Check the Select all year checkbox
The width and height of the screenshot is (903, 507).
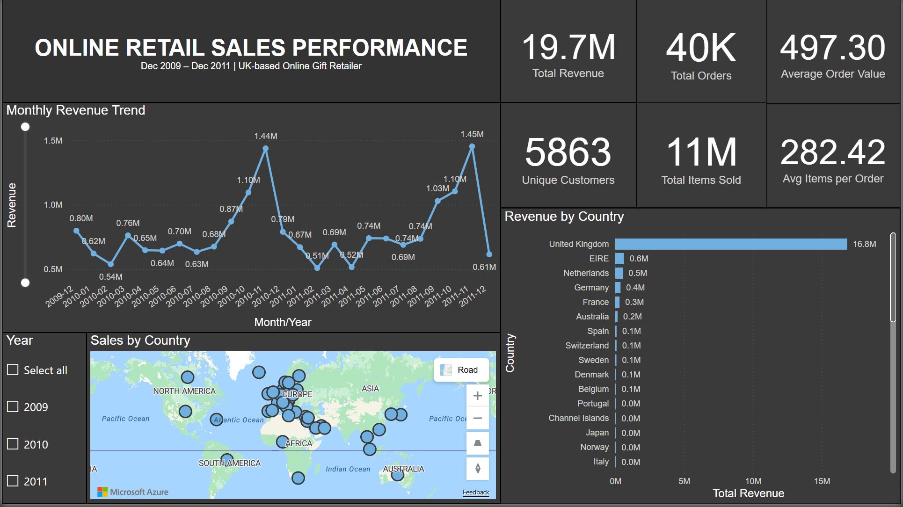tap(13, 370)
